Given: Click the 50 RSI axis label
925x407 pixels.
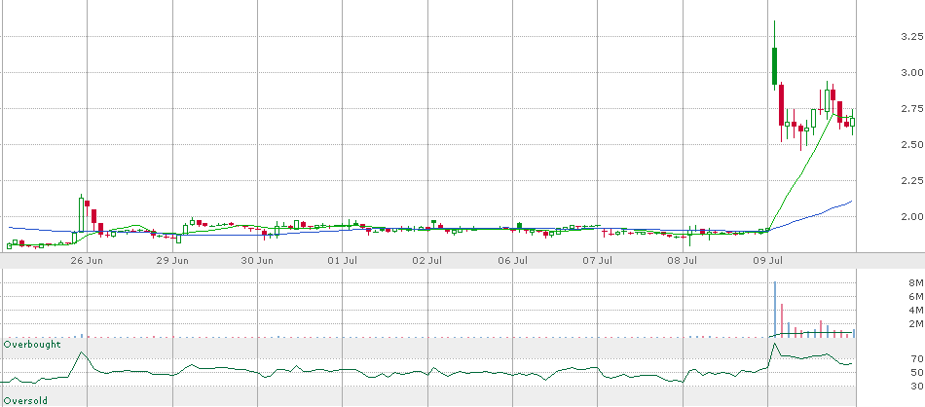Looking at the screenshot, I should (916, 372).
